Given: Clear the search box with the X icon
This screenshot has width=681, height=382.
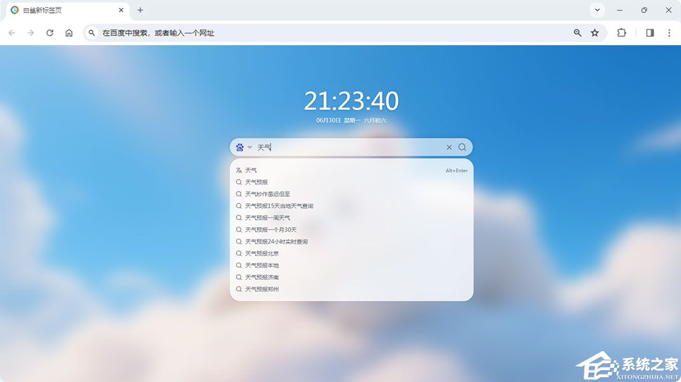Looking at the screenshot, I should pos(449,147).
